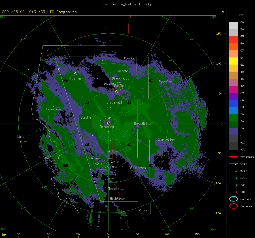
Task: Click the Drumheller city label
Action: point(166,140)
